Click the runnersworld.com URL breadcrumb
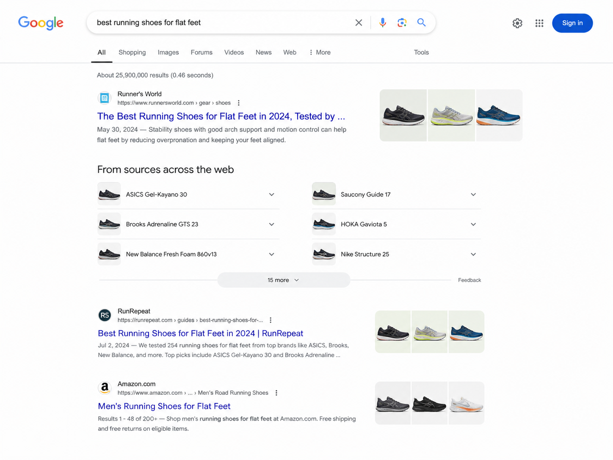Image resolution: width=613 pixels, height=460 pixels. (174, 103)
